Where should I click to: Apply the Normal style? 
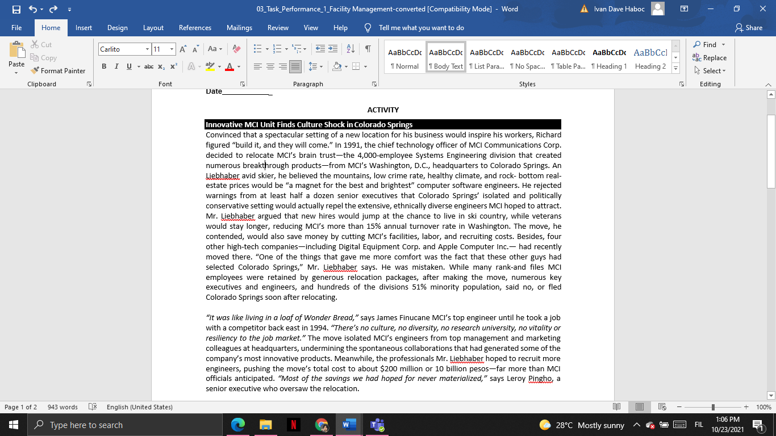coord(405,58)
